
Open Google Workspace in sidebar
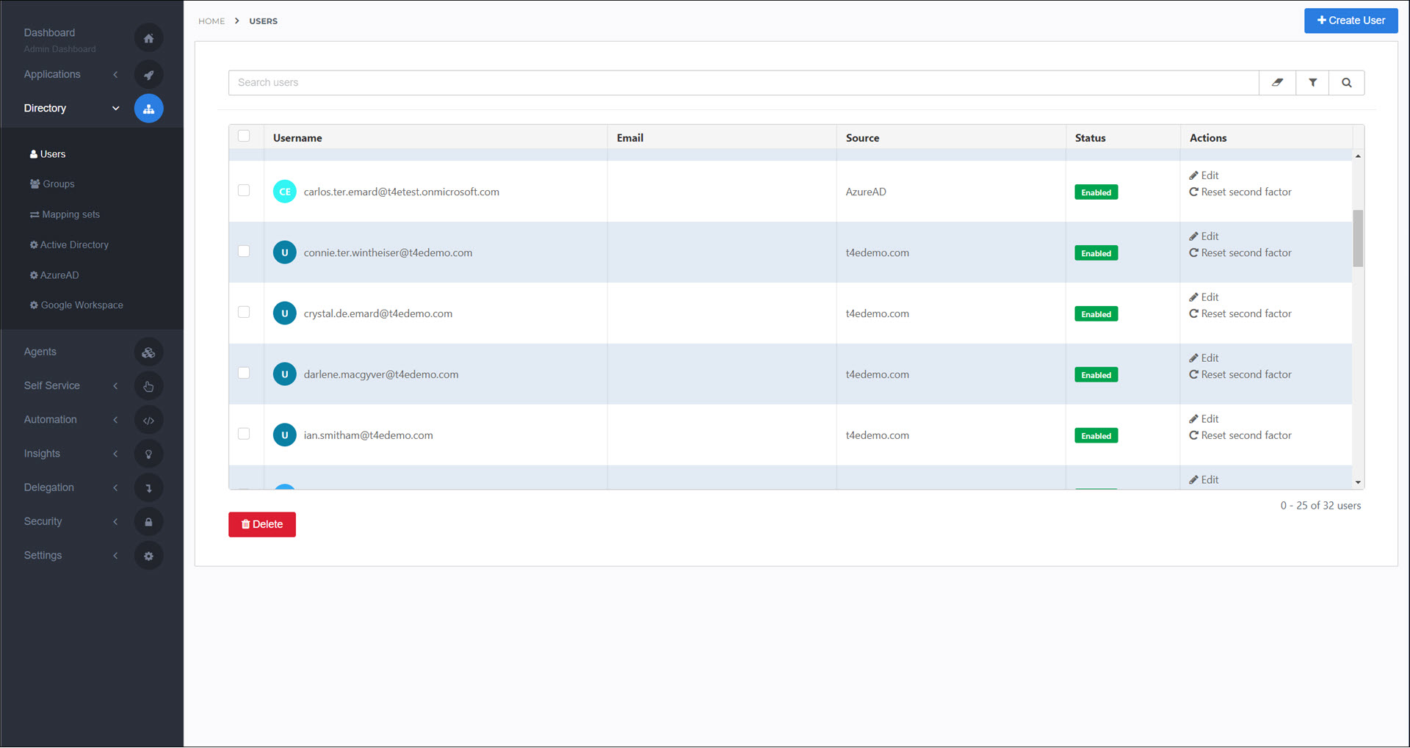[76, 305]
